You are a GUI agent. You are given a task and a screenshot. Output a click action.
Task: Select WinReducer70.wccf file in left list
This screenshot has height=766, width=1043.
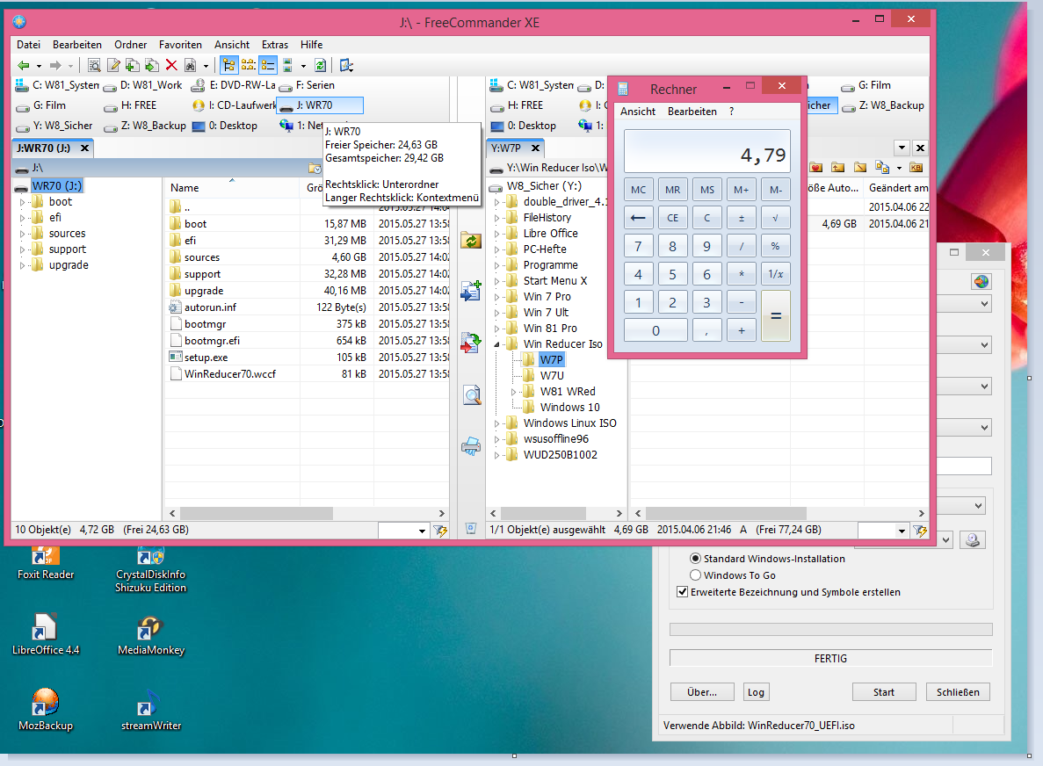click(230, 373)
